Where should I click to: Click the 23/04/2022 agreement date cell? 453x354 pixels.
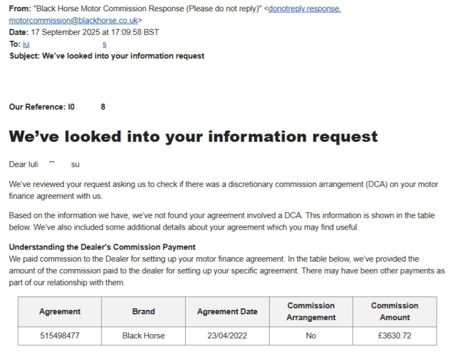pos(227,336)
